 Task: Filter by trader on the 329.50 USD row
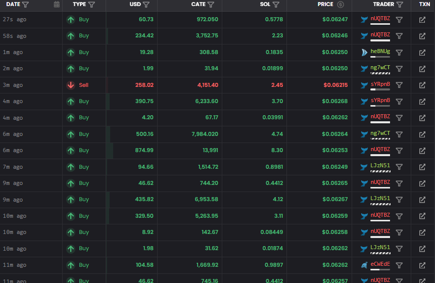click(399, 216)
